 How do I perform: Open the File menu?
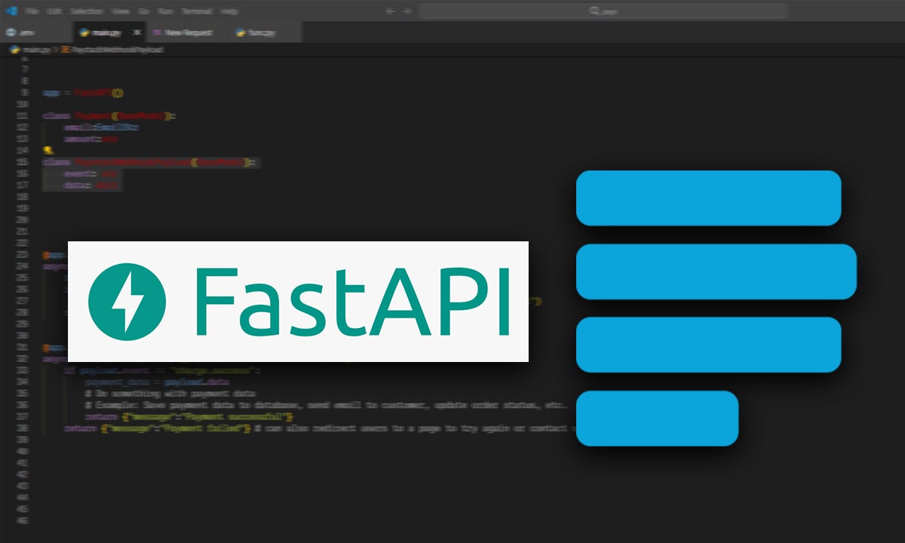(x=30, y=11)
